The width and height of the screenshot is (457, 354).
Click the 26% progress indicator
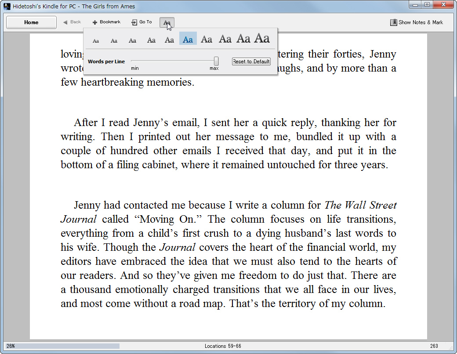click(x=11, y=346)
